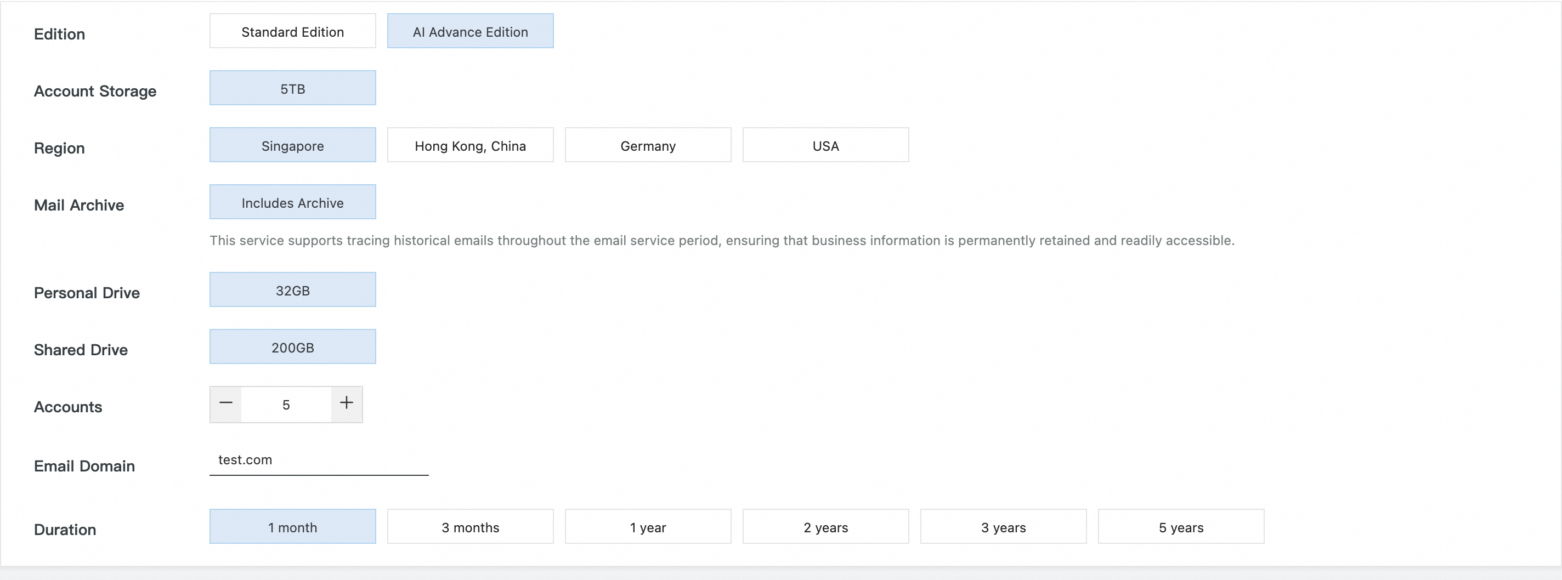1562x580 pixels.
Task: Pick Singapore as the region
Action: tap(292, 145)
